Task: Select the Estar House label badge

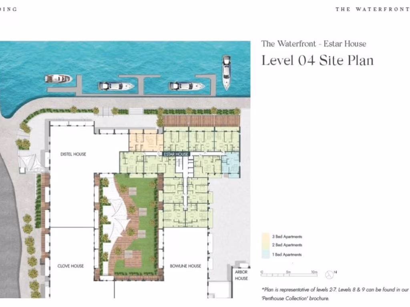Action: [176, 154]
